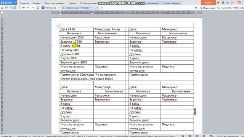Image resolution: width=244 pixels, height=137 pixels.
Task: Click the Страница page count status entry
Action: (24, 136)
